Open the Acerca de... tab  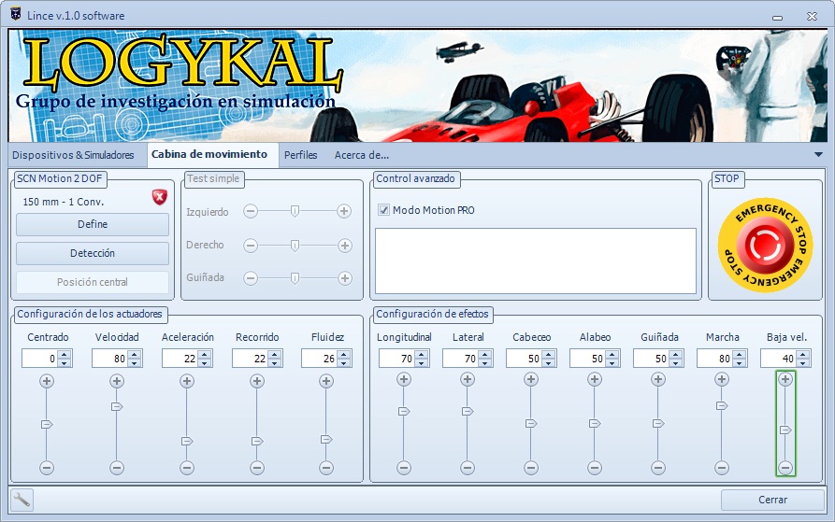pos(362,155)
